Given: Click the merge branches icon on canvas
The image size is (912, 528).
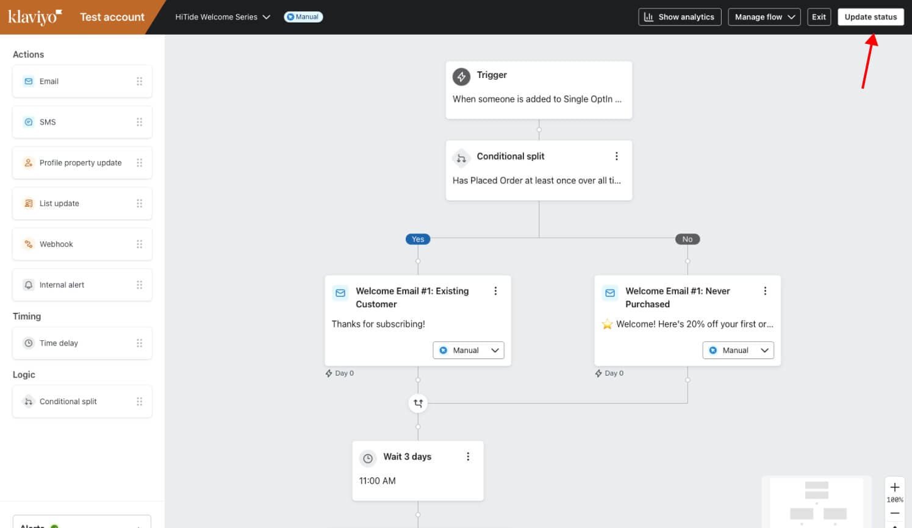Looking at the screenshot, I should pos(418,403).
